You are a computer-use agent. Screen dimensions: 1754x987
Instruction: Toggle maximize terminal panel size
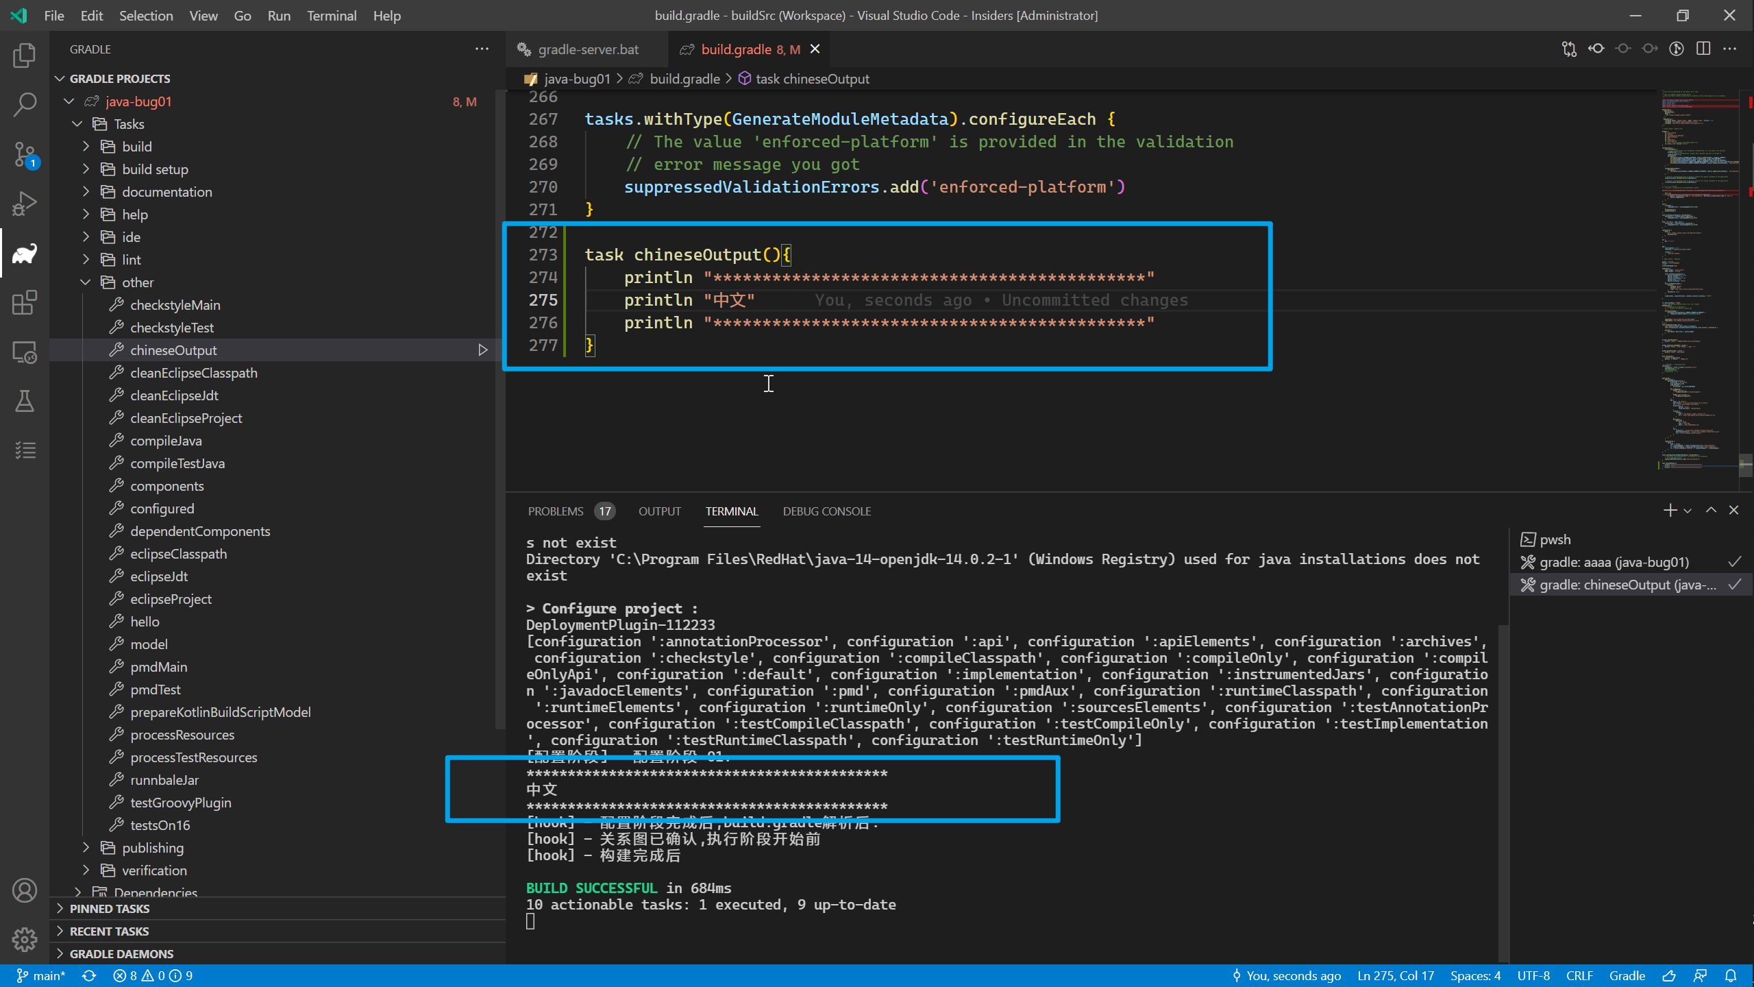tap(1711, 510)
